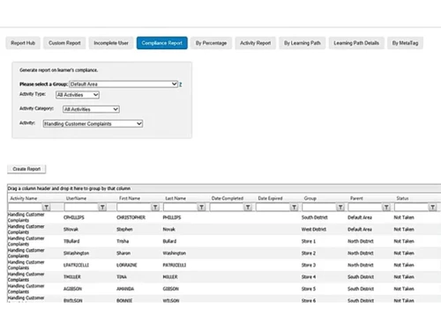Click the Create Report button

point(26,169)
